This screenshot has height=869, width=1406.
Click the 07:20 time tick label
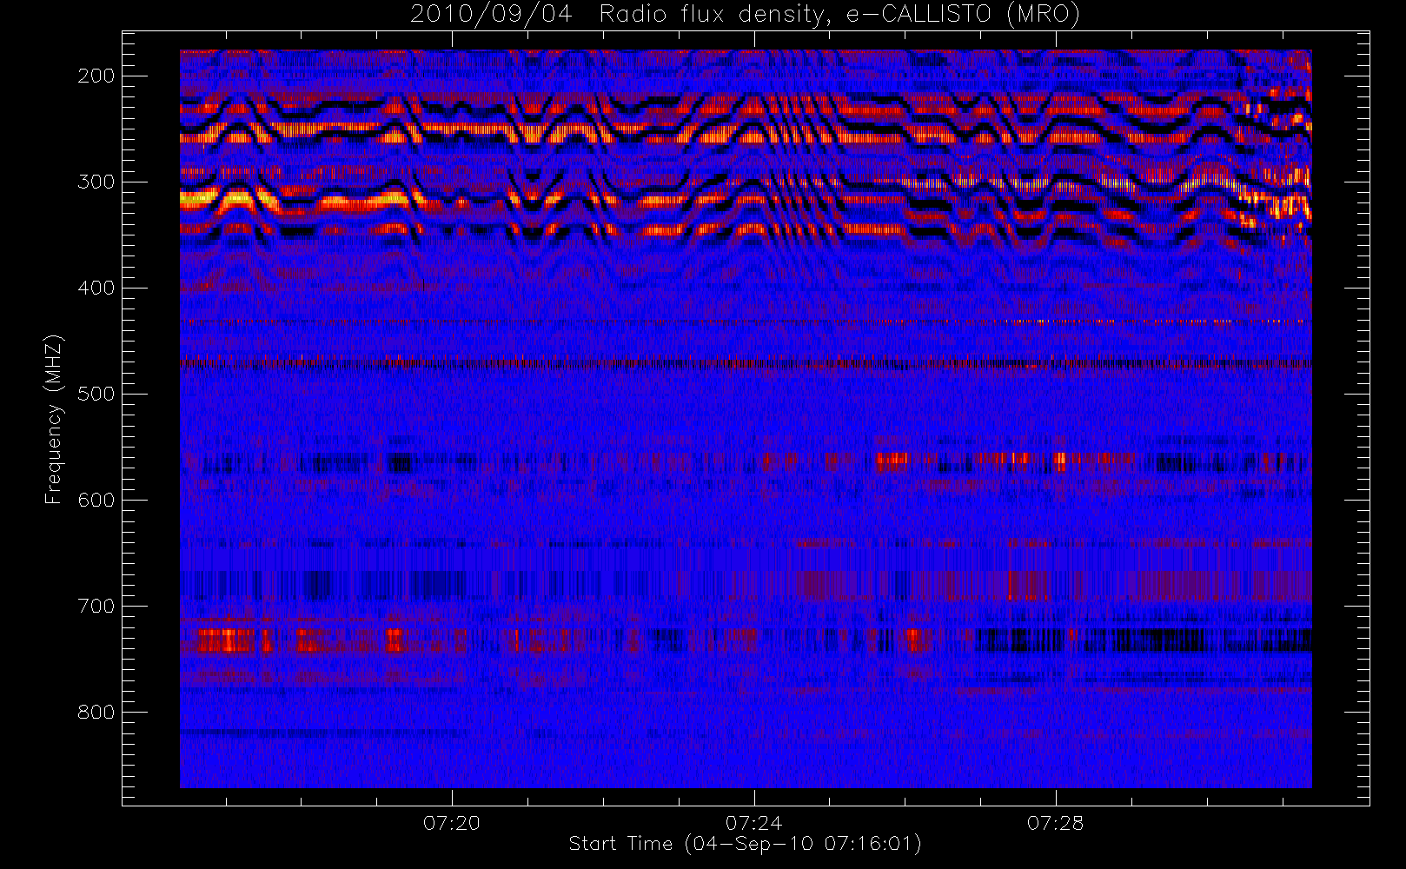click(452, 823)
